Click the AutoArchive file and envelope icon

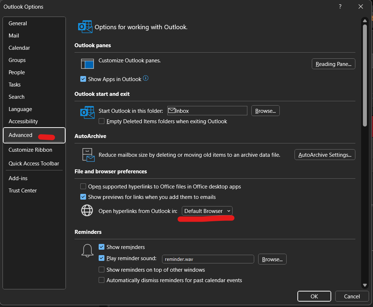(88, 155)
